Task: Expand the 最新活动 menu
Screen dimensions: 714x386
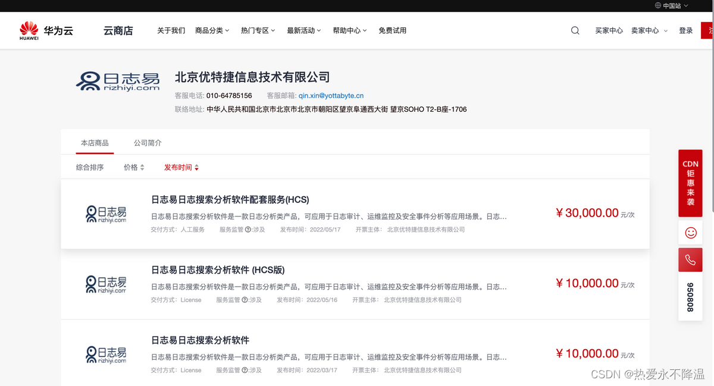Action: tap(303, 30)
